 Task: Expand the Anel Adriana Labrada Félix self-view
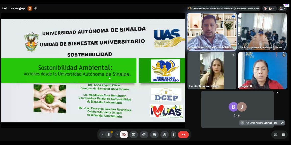coord(282,123)
